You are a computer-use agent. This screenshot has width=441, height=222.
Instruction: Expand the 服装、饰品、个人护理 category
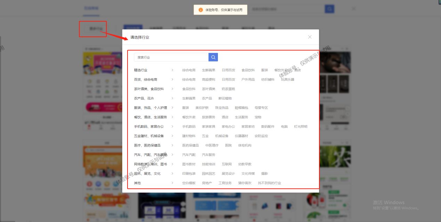[172, 108]
